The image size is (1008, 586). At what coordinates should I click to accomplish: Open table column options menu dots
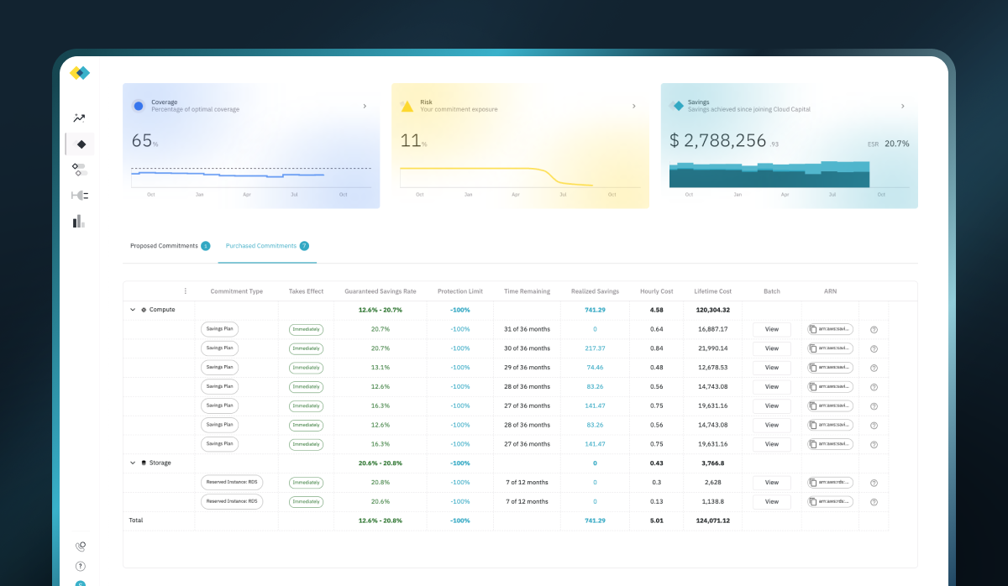[x=186, y=291]
